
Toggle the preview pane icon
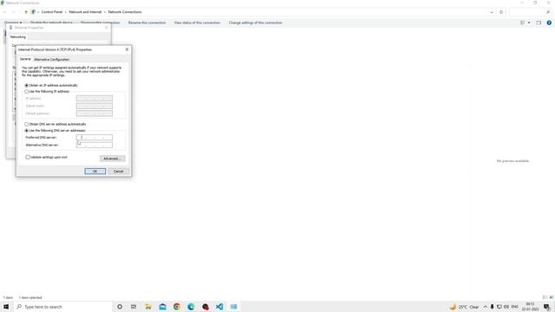(539, 23)
